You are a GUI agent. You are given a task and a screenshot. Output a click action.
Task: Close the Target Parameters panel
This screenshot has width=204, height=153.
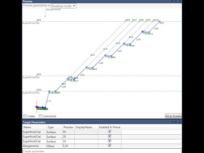click(179, 122)
